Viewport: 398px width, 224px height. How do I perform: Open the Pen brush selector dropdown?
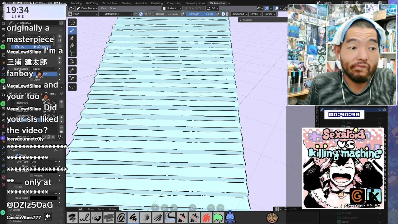click(x=83, y=14)
